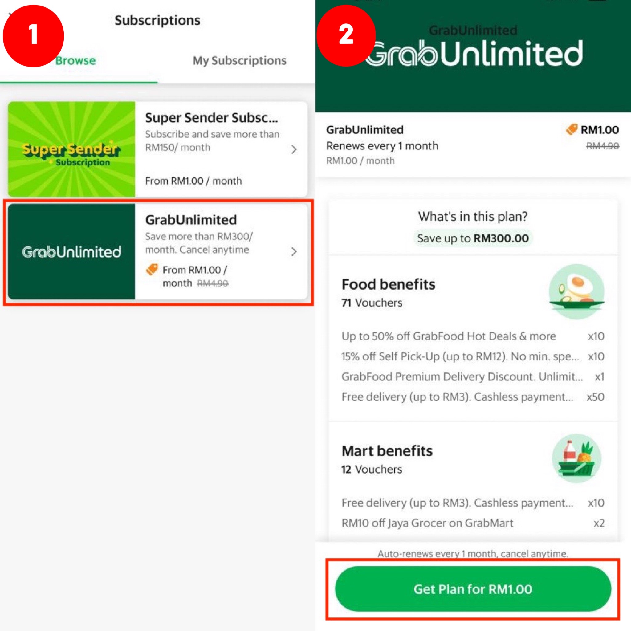Open the GrabUnlimited card title
This screenshot has height=631, width=631.
tap(191, 220)
